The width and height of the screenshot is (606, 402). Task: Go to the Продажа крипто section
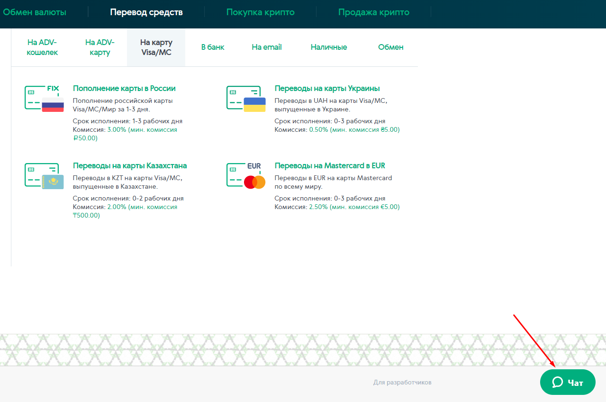374,12
